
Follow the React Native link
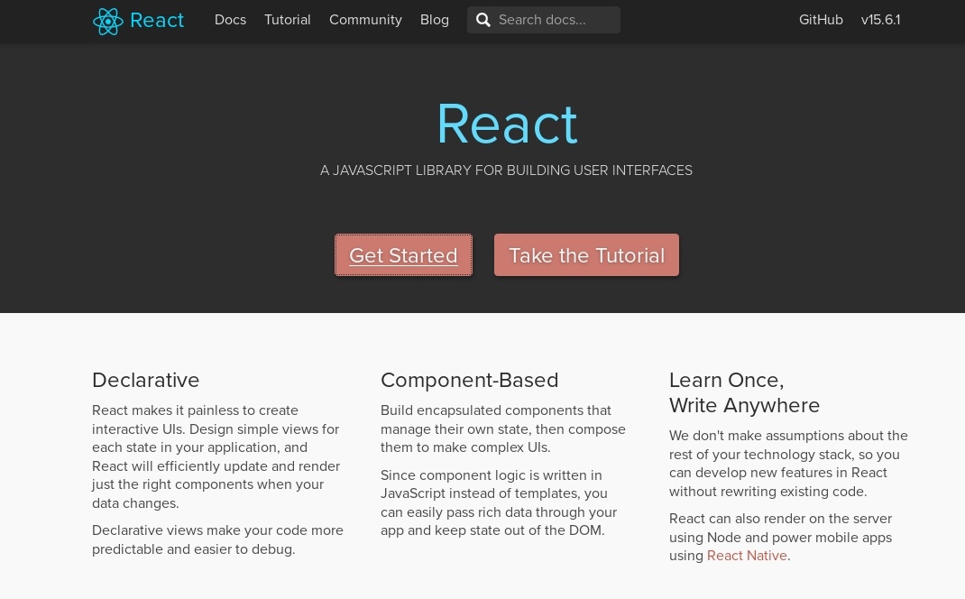click(747, 556)
